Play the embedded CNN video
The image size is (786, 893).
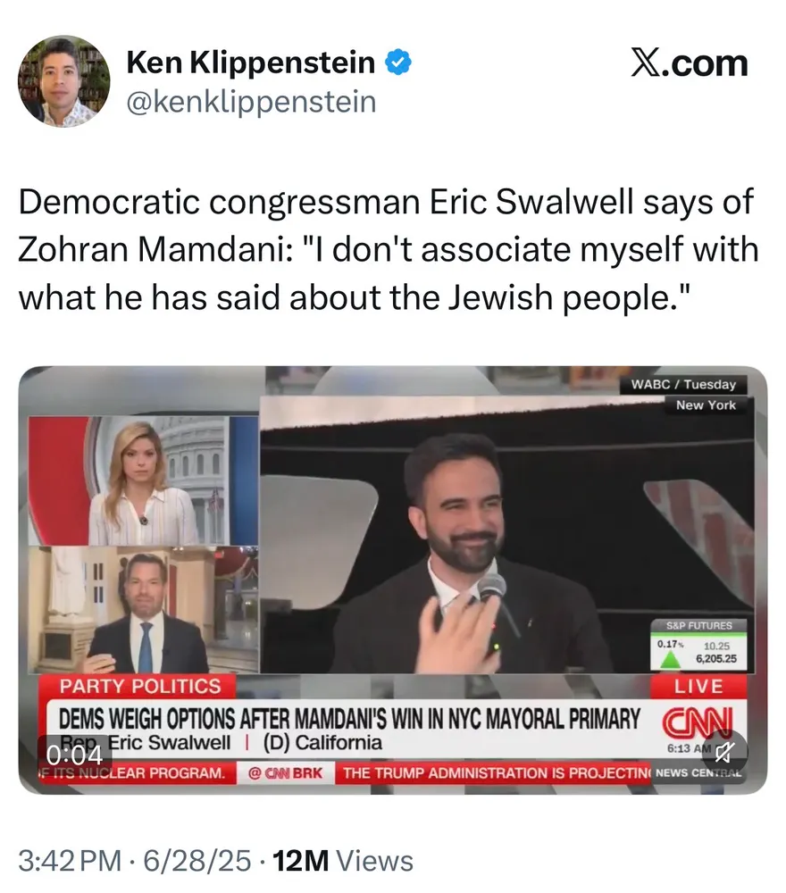(x=392, y=580)
